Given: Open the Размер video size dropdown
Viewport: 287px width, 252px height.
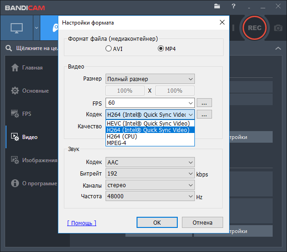Looking at the screenshot, I should (x=150, y=79).
